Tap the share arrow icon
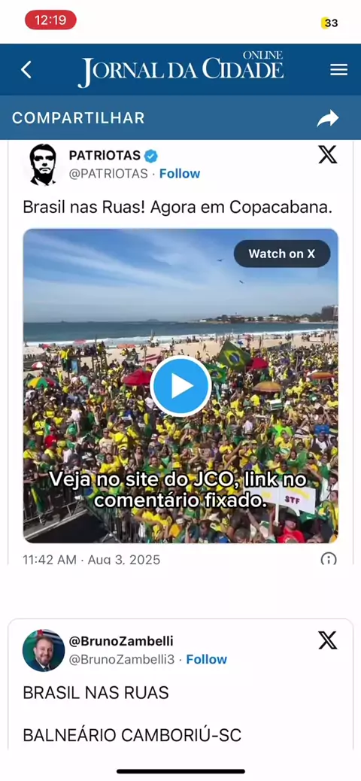This screenshot has width=361, height=781. pyautogui.click(x=328, y=118)
